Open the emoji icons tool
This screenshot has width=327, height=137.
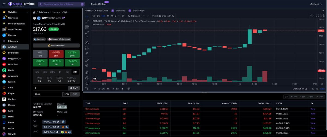[87, 53]
